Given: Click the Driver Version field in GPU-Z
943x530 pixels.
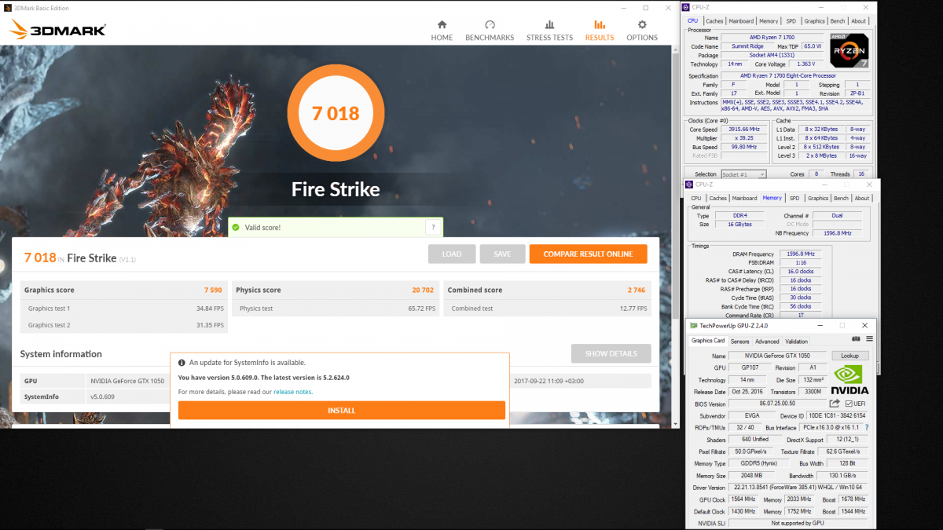Looking at the screenshot, I should tap(798, 488).
